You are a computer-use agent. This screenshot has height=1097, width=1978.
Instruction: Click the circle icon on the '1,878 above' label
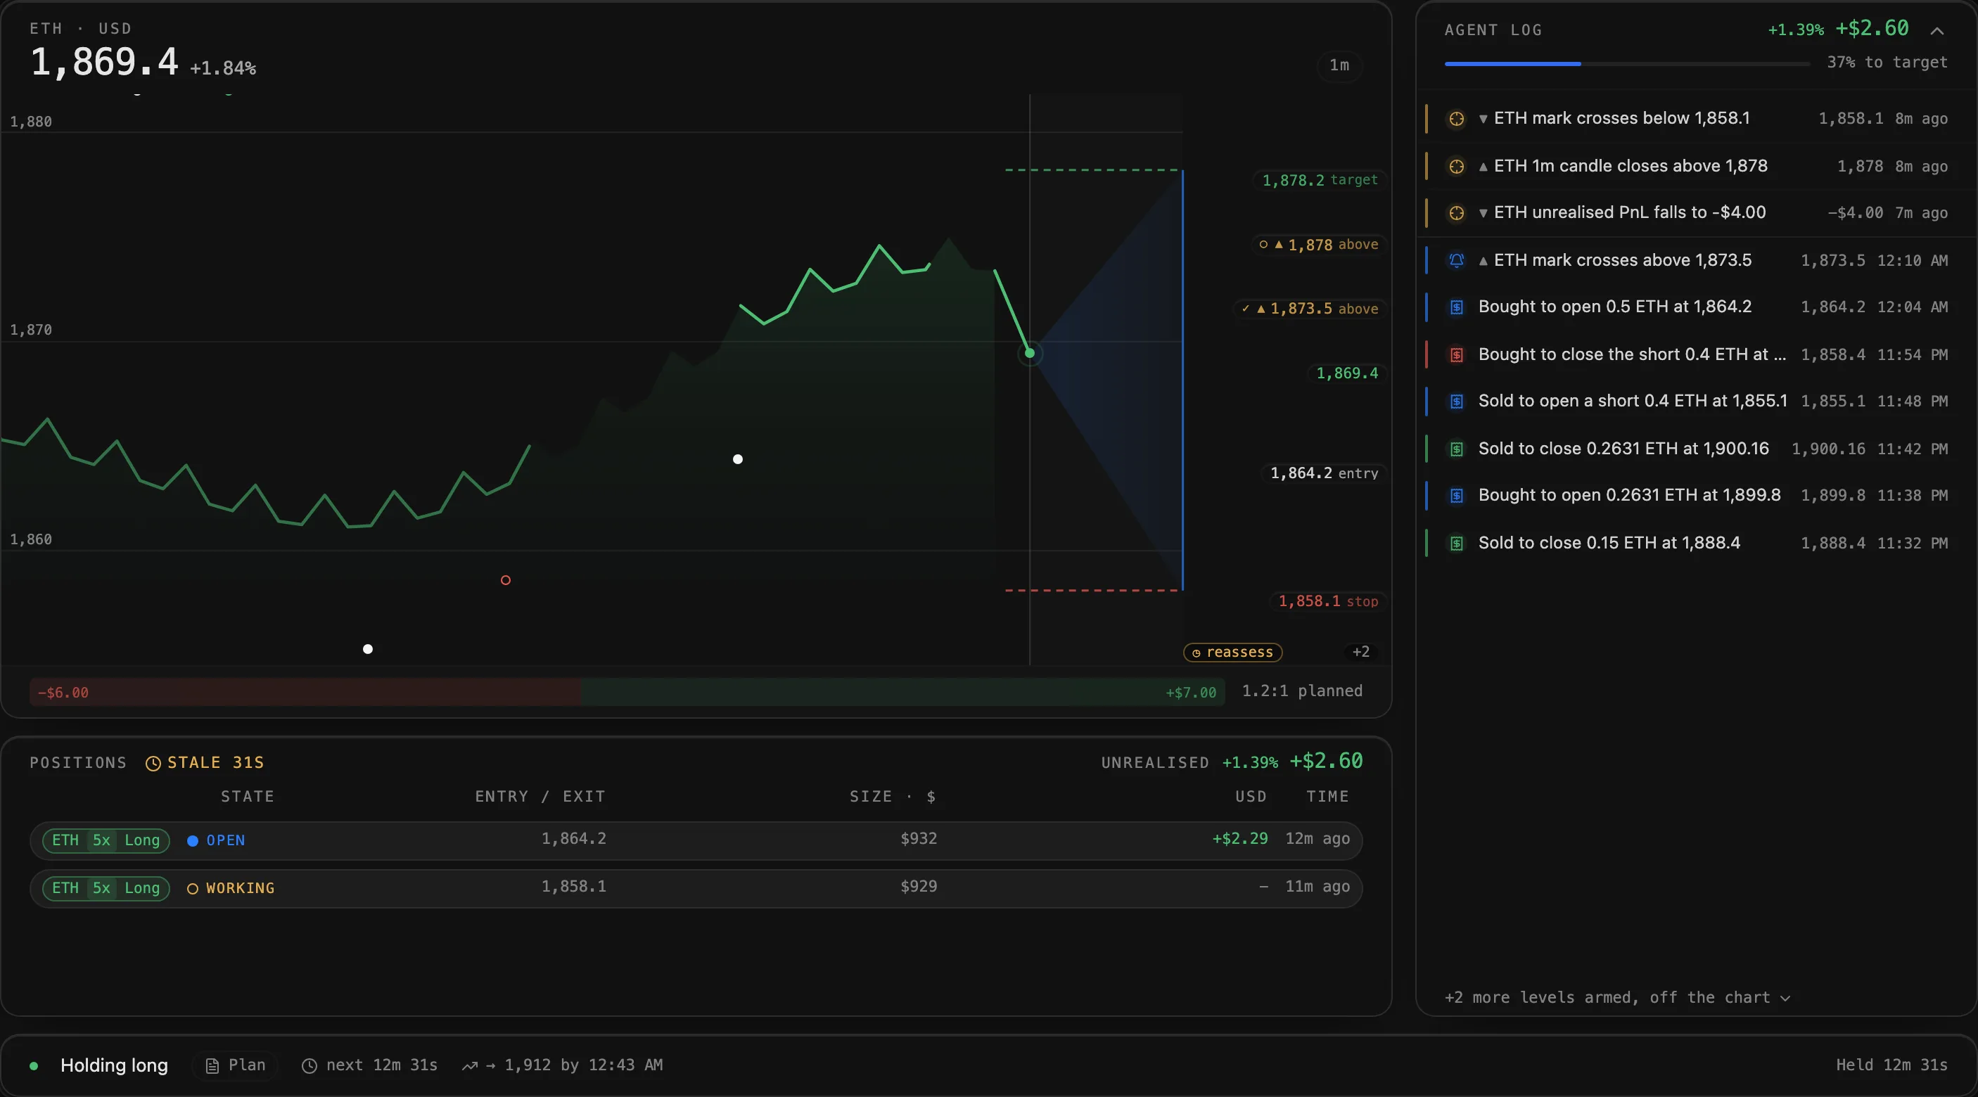point(1263,244)
